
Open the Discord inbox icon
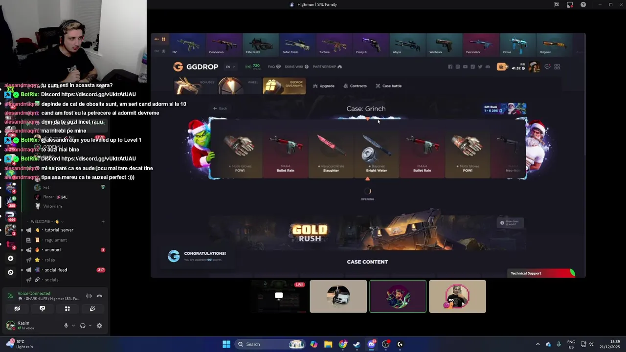pos(570,4)
